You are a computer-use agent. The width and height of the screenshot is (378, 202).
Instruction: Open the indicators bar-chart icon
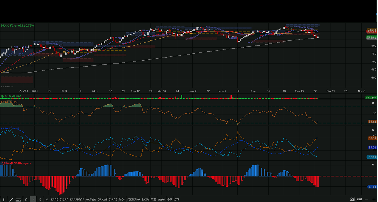(x=359, y=199)
